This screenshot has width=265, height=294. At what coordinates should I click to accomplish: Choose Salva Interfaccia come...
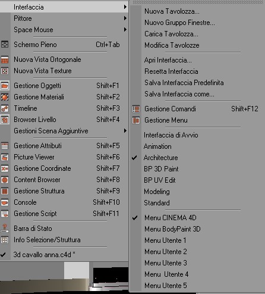[179, 94]
